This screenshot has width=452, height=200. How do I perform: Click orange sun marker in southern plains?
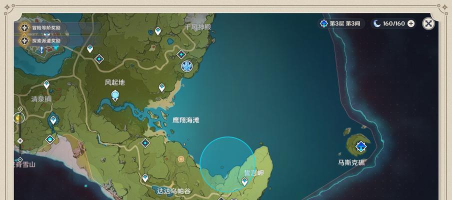tap(181, 159)
